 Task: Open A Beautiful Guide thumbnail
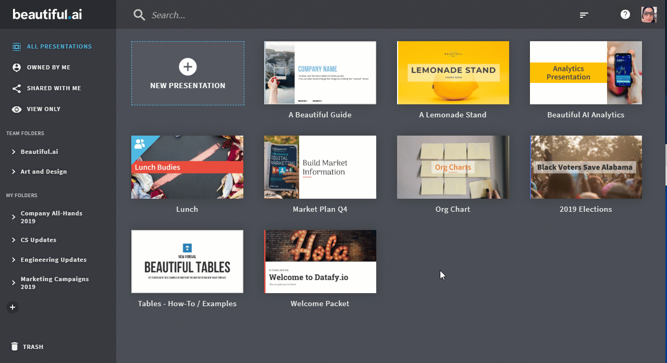coord(320,72)
